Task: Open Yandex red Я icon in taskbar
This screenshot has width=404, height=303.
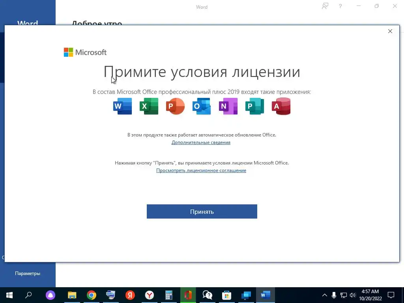Action: point(130,295)
